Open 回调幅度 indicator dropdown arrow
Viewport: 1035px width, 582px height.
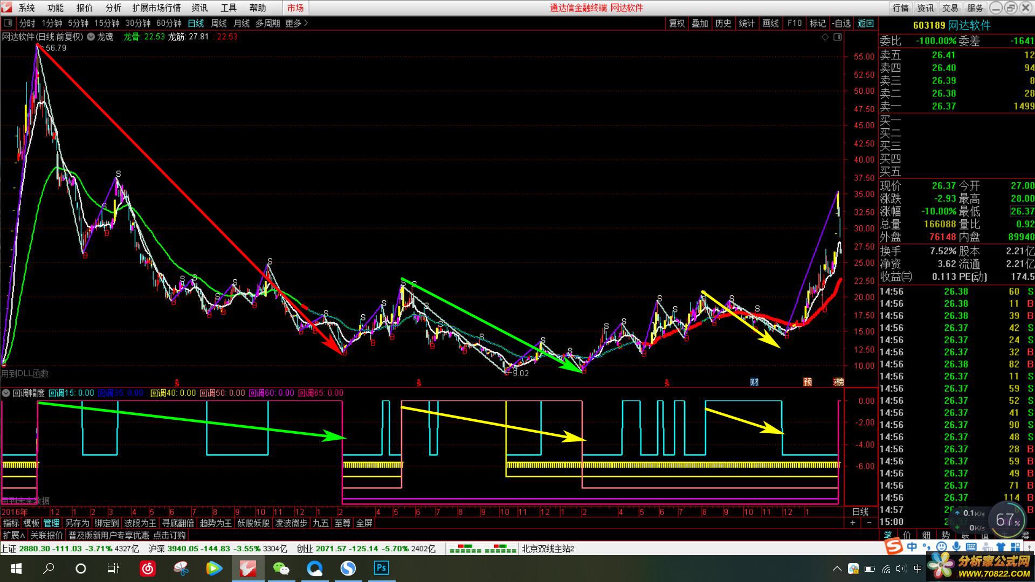coord(6,393)
